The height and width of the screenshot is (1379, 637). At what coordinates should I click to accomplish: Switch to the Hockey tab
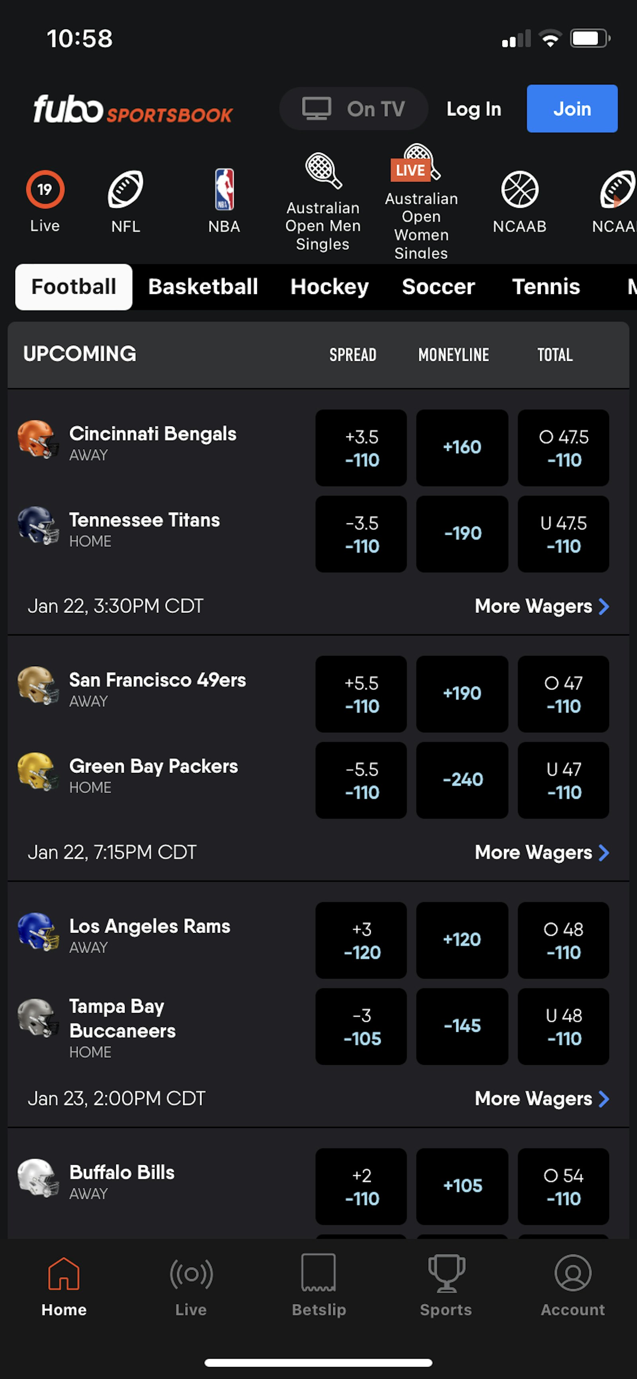[329, 287]
